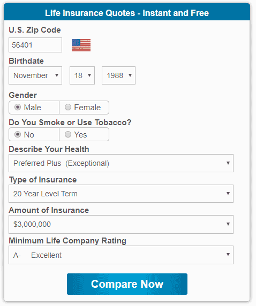
Task: Click the U.S. Zip Code input field
Action: pyautogui.click(x=35, y=45)
